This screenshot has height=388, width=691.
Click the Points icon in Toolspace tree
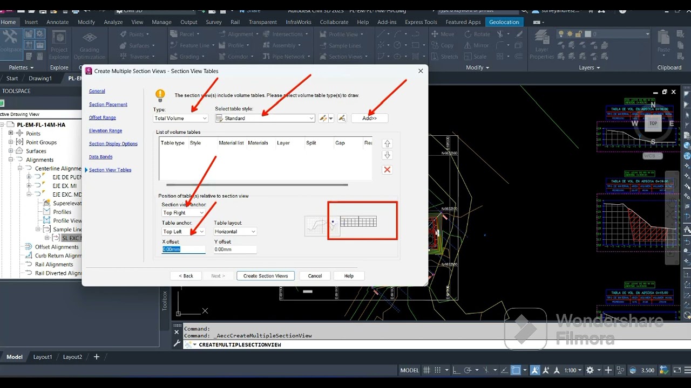(21, 134)
